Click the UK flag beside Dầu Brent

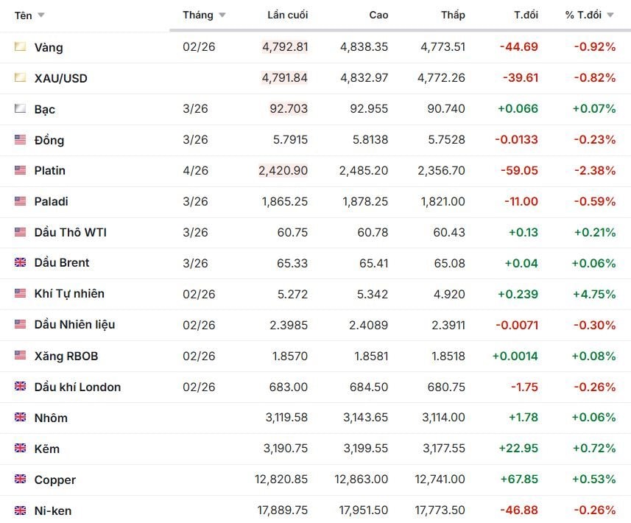20,262
